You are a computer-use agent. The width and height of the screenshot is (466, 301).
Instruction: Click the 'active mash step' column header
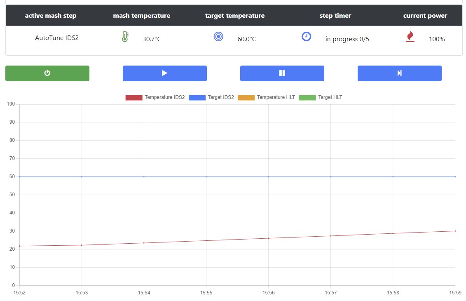(x=51, y=16)
